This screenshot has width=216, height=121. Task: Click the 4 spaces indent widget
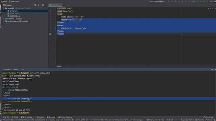[x=184, y=120]
